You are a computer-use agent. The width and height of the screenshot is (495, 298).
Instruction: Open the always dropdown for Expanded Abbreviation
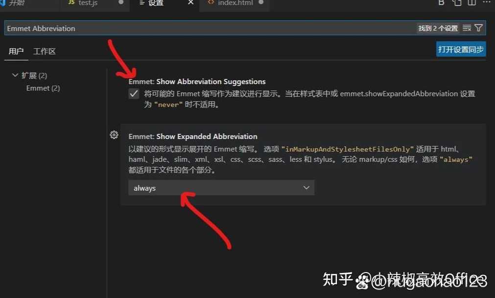(221, 188)
